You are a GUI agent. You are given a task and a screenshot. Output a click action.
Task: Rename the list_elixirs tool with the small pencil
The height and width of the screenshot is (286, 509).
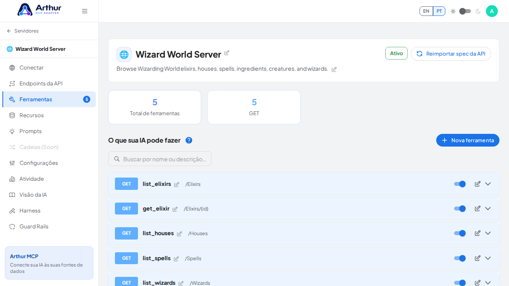pyautogui.click(x=177, y=184)
